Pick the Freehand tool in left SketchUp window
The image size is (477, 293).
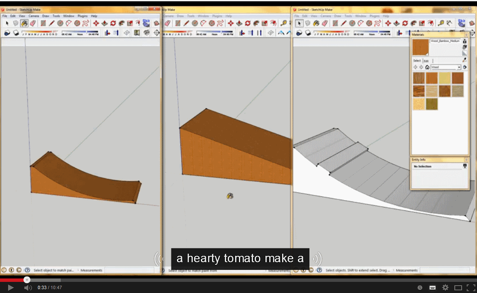[86, 23]
